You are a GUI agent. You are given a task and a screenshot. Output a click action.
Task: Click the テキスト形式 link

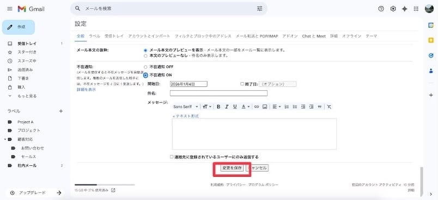[x=185, y=116]
